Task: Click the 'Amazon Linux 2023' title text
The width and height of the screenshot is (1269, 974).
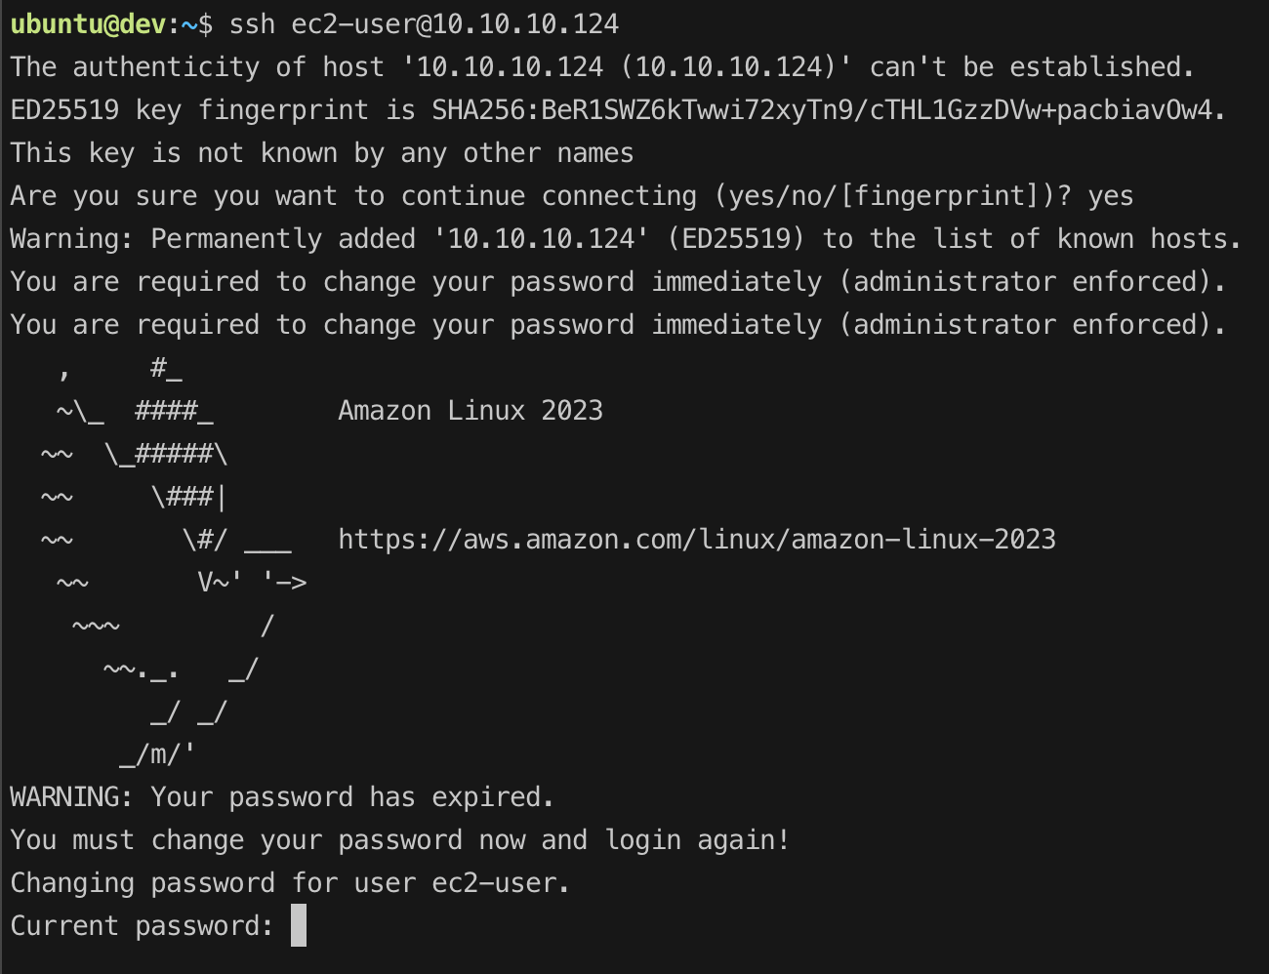Action: pyautogui.click(x=470, y=411)
